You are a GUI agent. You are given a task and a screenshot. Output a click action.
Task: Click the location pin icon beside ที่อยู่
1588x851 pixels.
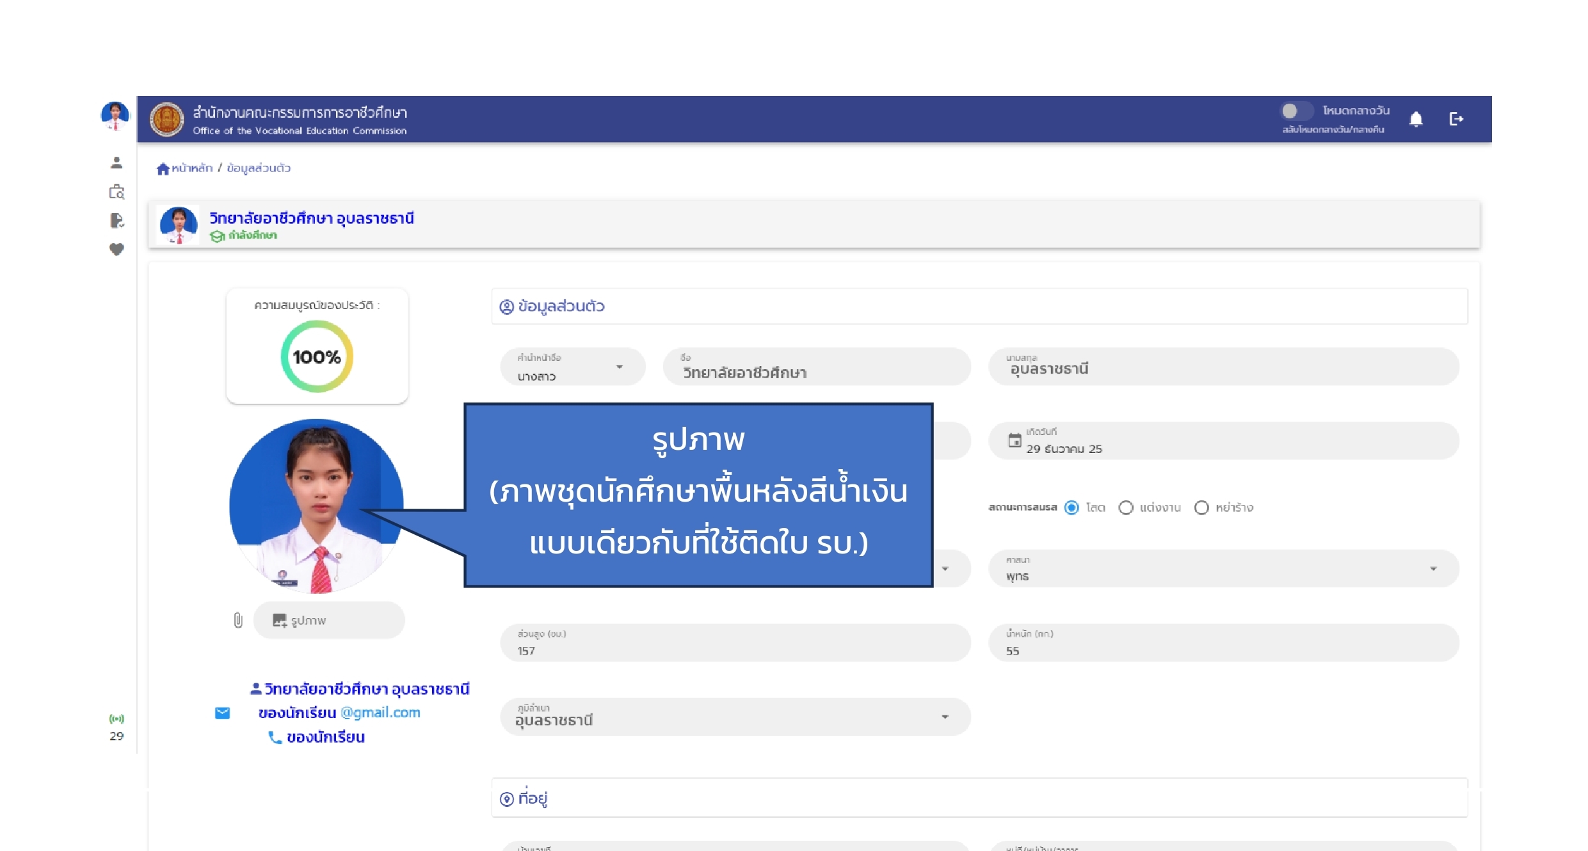(x=506, y=799)
